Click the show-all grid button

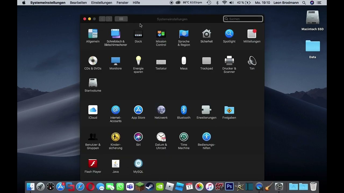click(121, 19)
